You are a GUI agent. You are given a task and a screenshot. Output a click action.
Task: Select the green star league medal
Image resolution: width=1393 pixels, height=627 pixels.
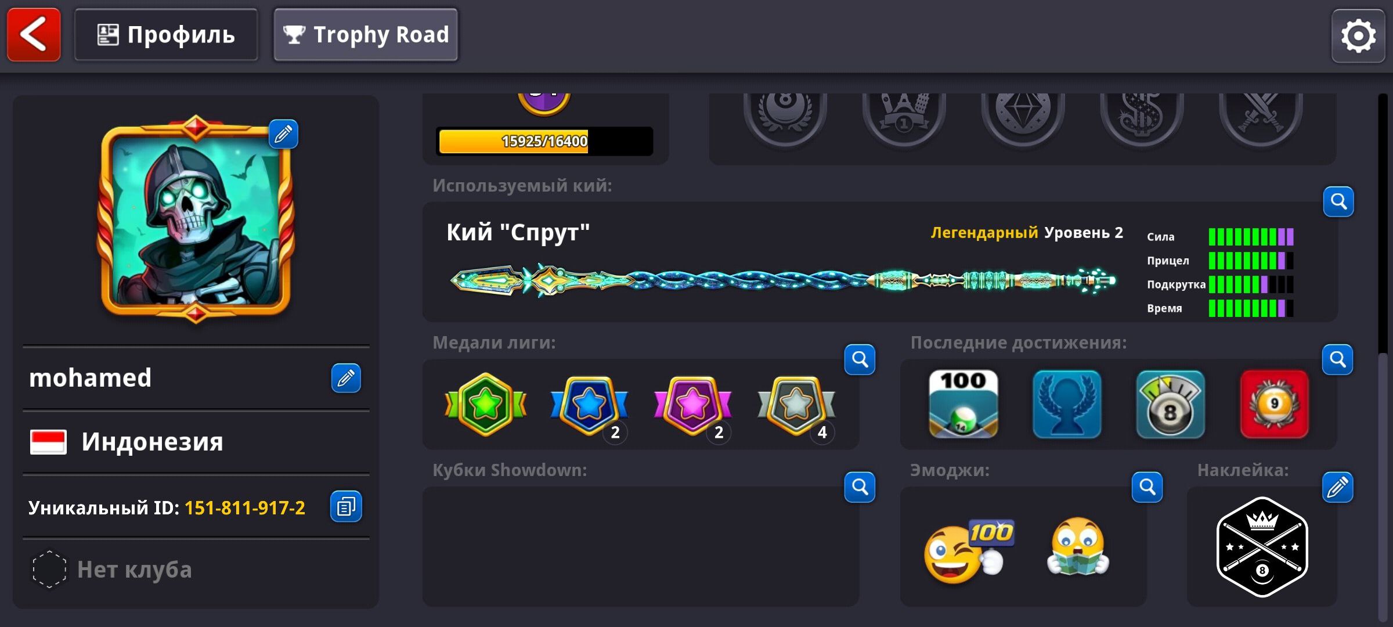485,404
